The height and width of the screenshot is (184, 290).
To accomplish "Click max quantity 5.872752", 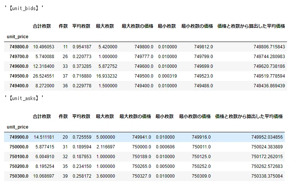I will [108, 66].
